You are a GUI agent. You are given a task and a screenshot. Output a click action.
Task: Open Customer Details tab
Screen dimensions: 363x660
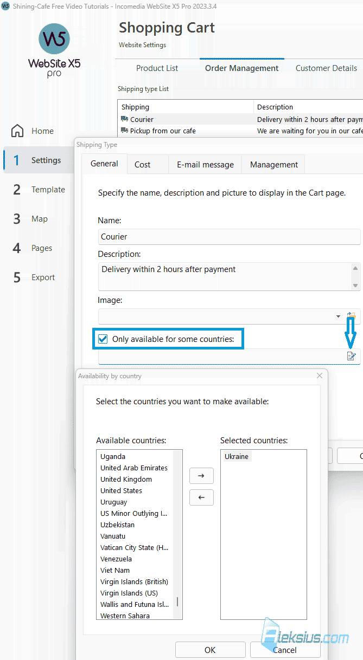(326, 68)
